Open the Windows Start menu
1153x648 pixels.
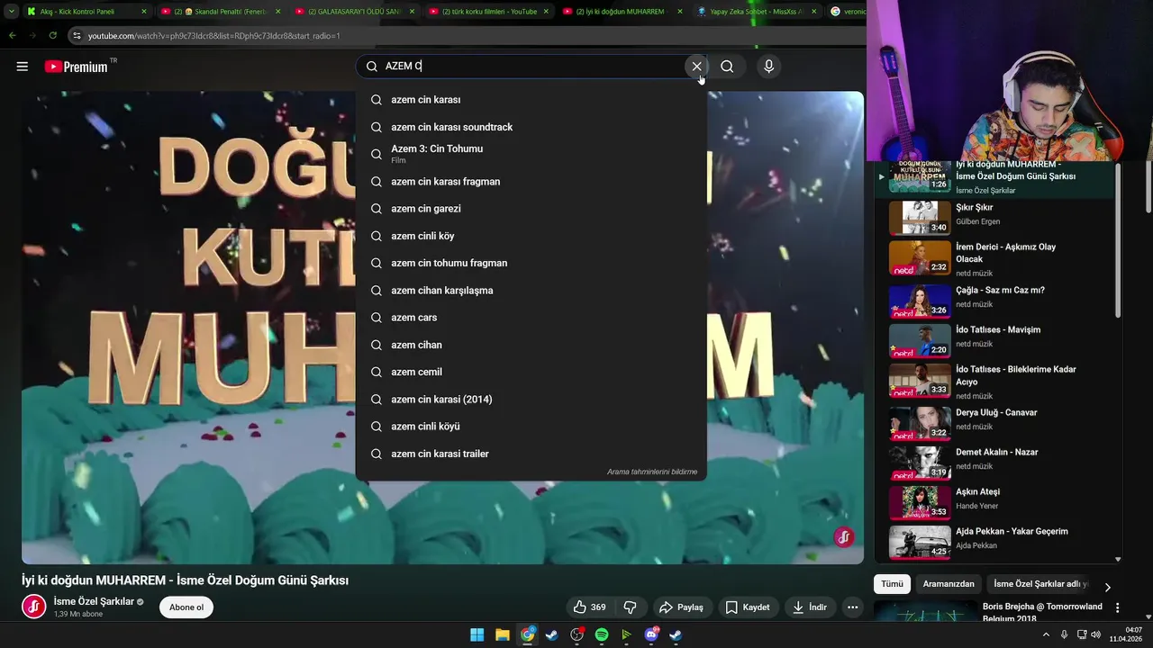pyautogui.click(x=477, y=635)
